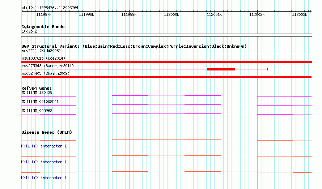The width and height of the screenshot is (322, 189).
Task: Click the 112003k ruler tick label
Action: 300,14
